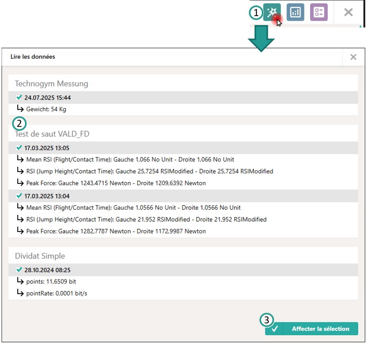Close the Lire les données dialog
Screen dimensions: 366x343
click(353, 57)
